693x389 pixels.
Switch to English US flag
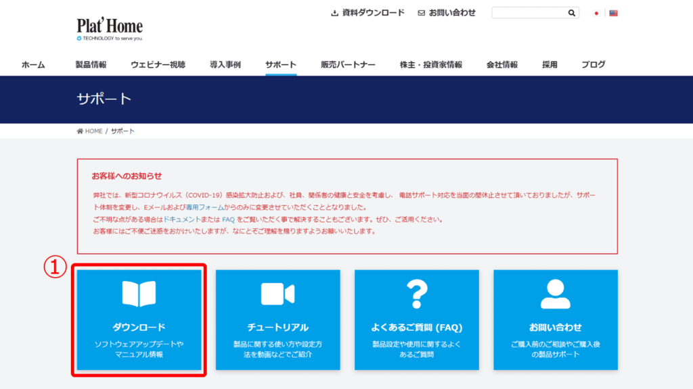tap(613, 13)
